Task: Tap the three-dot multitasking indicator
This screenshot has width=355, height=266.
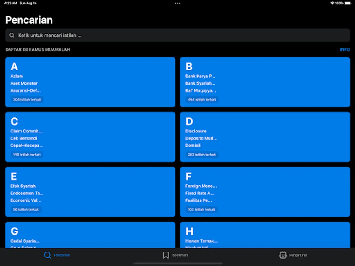Action: pyautogui.click(x=177, y=4)
